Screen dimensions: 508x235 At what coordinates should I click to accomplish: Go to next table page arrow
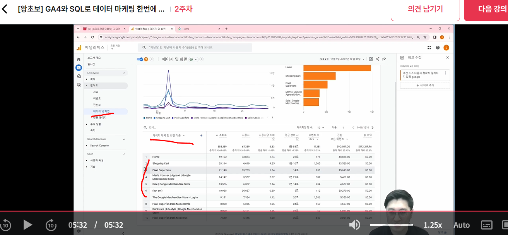[x=373, y=127]
